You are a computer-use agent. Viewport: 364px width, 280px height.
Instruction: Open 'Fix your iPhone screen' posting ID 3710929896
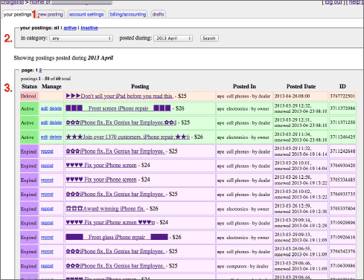coord(110,223)
